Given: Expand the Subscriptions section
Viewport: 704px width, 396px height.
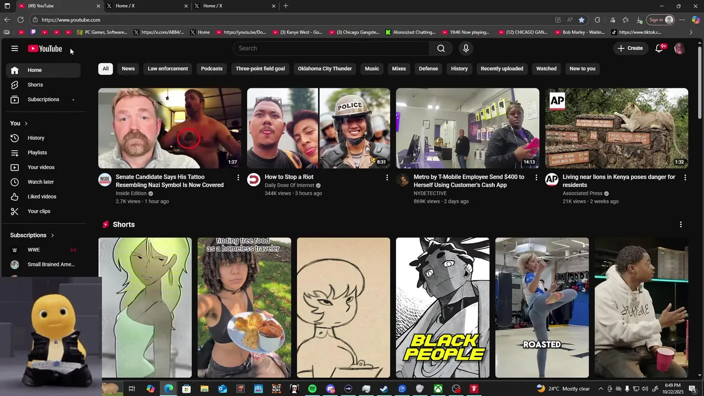Looking at the screenshot, I should [x=32, y=235].
